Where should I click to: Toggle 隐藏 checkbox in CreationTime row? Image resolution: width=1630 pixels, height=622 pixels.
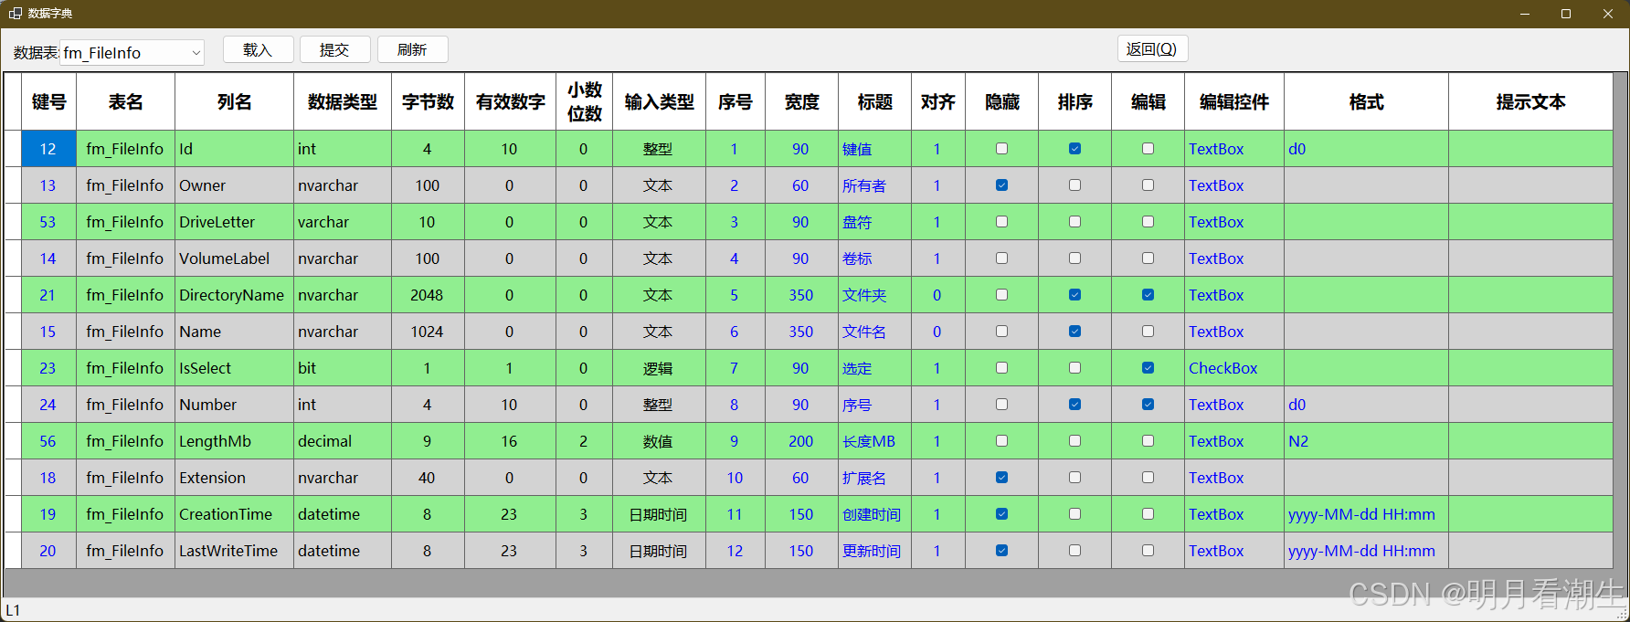(1001, 514)
